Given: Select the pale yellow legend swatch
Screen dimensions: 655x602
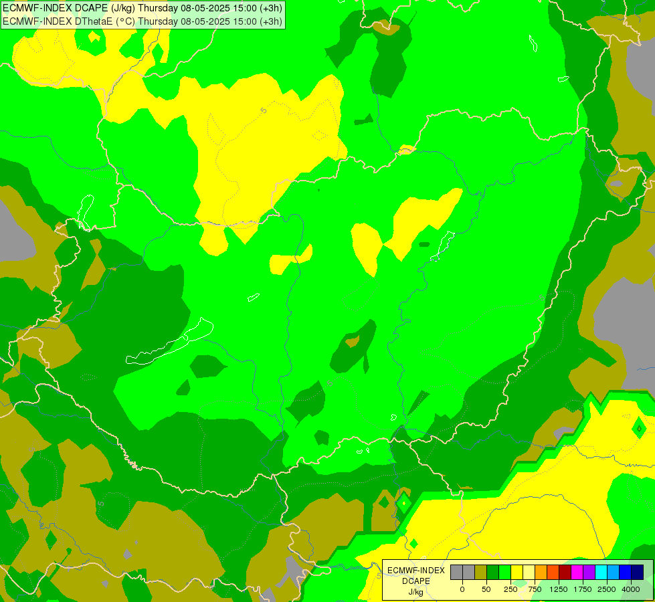Looking at the screenshot, I should point(529,572).
